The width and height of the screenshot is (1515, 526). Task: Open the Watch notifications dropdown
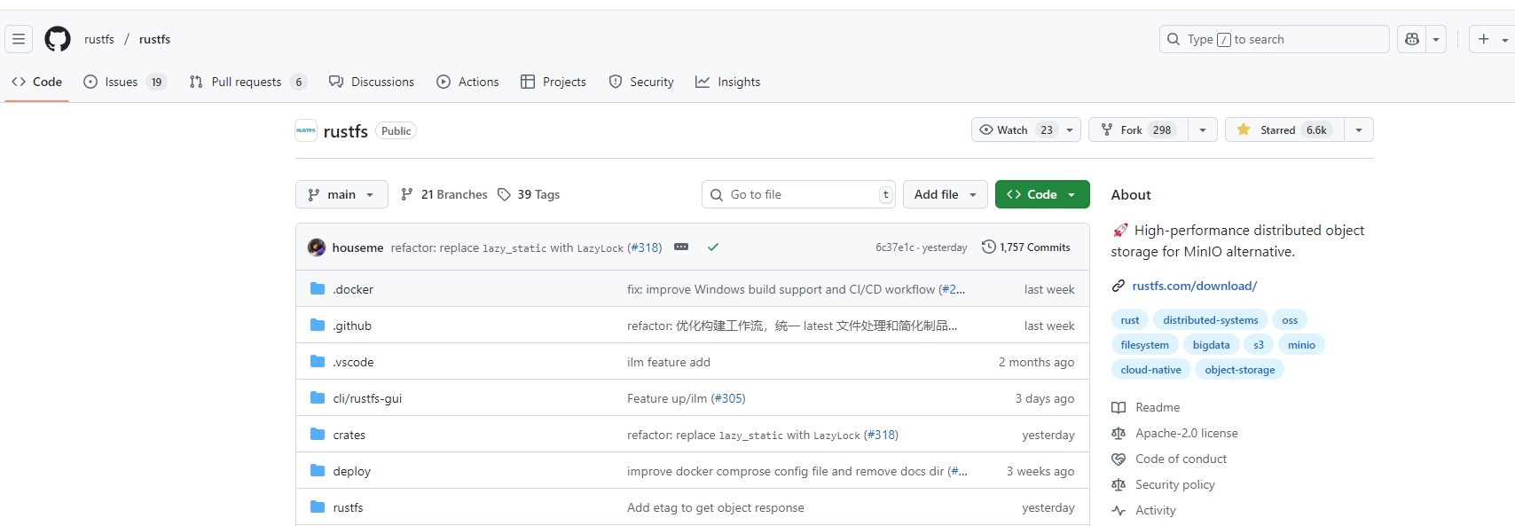(x=1026, y=130)
